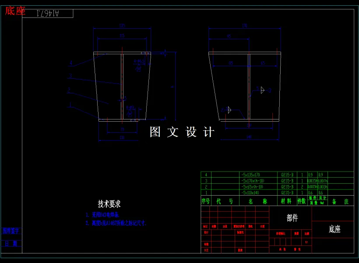359x263 pixels.
Task: Click the 备注 column header
Action: (x=341, y=201)
